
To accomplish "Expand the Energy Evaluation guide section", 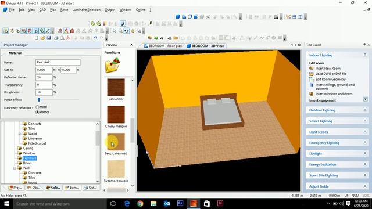I will (x=365, y=164).
